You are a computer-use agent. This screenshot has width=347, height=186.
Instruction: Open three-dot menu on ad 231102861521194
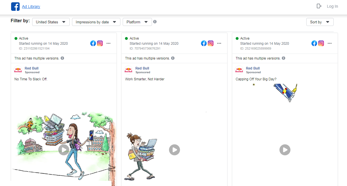108,43
